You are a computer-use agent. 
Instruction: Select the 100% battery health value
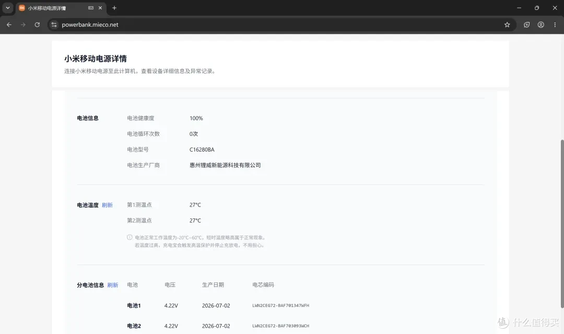[x=196, y=118]
